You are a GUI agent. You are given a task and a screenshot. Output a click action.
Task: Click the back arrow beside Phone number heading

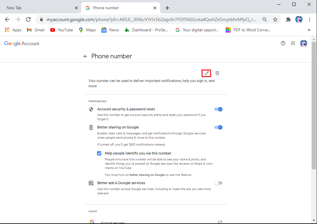tap(85, 56)
